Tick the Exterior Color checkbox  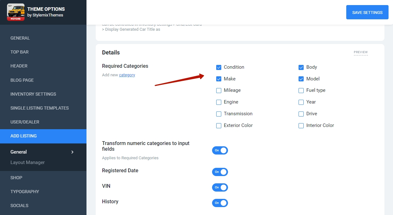(x=219, y=126)
